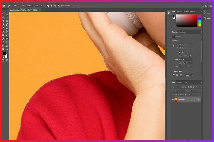Click the Shape button
This screenshot has width=214, height=142.
coord(43,6)
